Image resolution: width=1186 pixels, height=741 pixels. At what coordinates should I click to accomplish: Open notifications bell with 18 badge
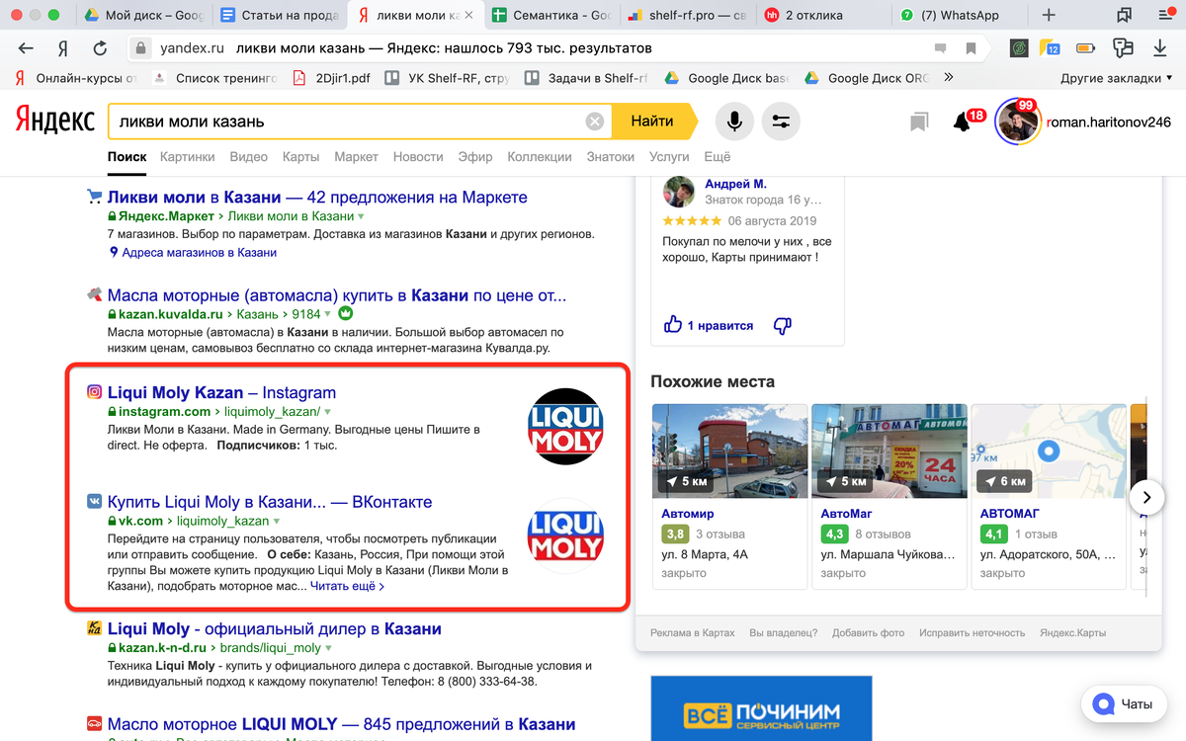click(x=962, y=122)
